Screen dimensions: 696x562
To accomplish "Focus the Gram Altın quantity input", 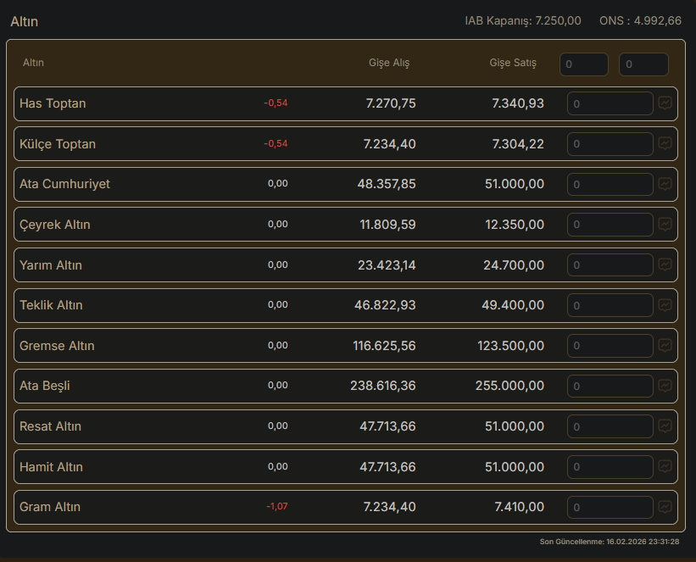I will (x=610, y=507).
